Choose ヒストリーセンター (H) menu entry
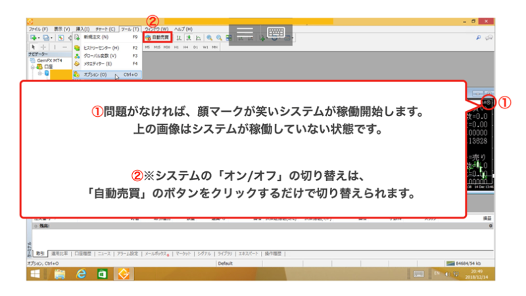 click(107, 48)
